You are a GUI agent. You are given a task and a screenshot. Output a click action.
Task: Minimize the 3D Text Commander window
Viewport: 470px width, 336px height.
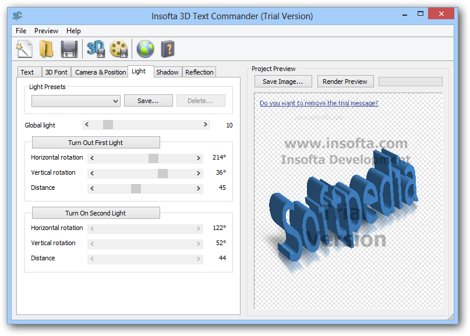coord(405,14)
